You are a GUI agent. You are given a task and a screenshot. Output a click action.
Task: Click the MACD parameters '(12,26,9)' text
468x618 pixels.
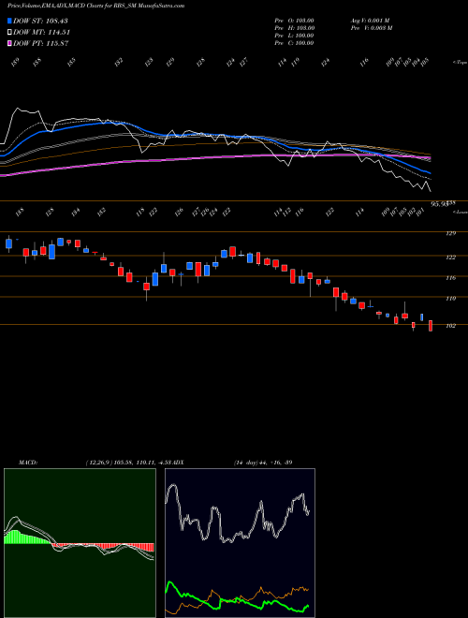(97, 462)
